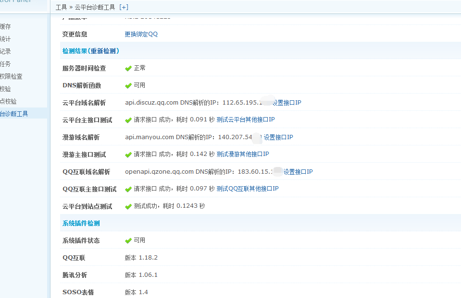461x298 pixels.
Task: Open 设置接口IP in QQ互联域名解析 row
Action: (298, 172)
